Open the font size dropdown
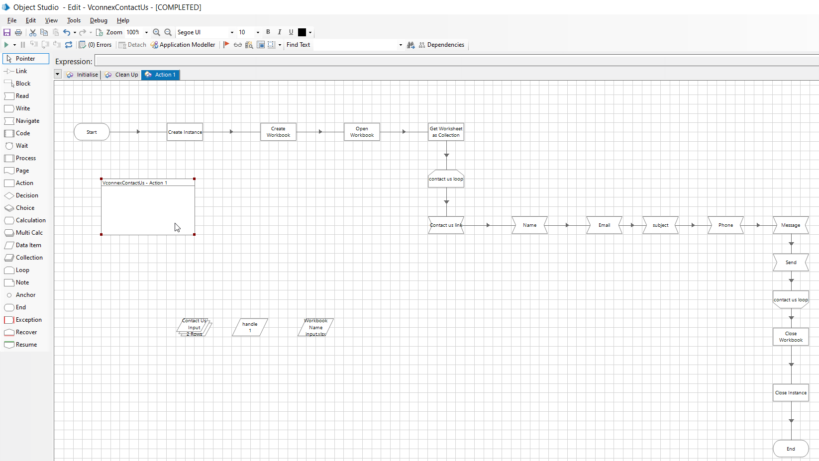 point(258,32)
